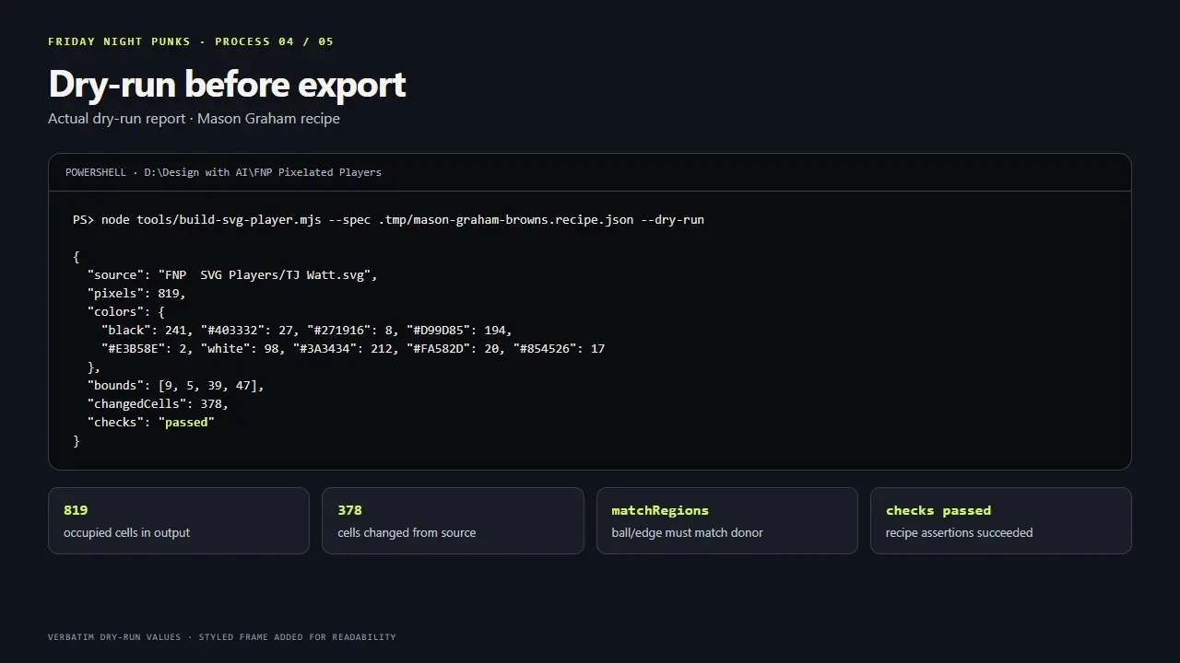The width and height of the screenshot is (1180, 663).
Task: Click the "pixels": 819 line
Action: tap(136, 294)
